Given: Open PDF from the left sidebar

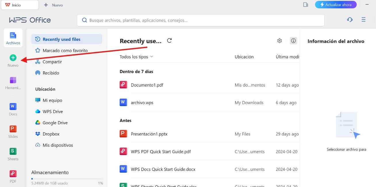Looking at the screenshot, I should pyautogui.click(x=13, y=174).
